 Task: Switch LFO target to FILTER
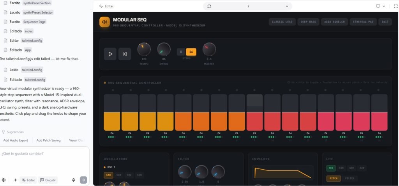tap(350, 179)
